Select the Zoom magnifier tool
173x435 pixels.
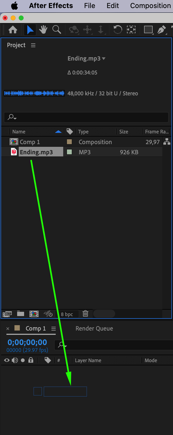tap(57, 29)
